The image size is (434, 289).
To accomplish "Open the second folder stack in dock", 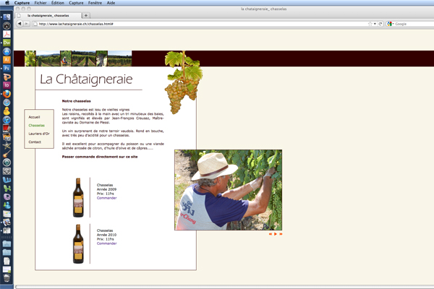I will 7,252.
